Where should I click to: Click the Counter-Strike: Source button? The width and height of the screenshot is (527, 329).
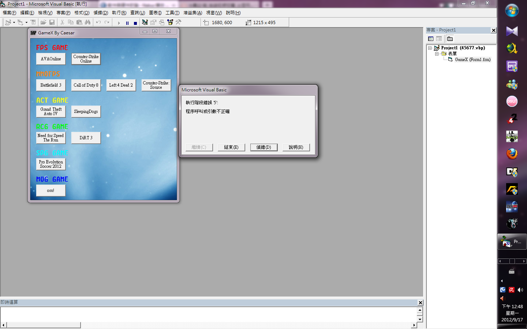click(x=156, y=85)
